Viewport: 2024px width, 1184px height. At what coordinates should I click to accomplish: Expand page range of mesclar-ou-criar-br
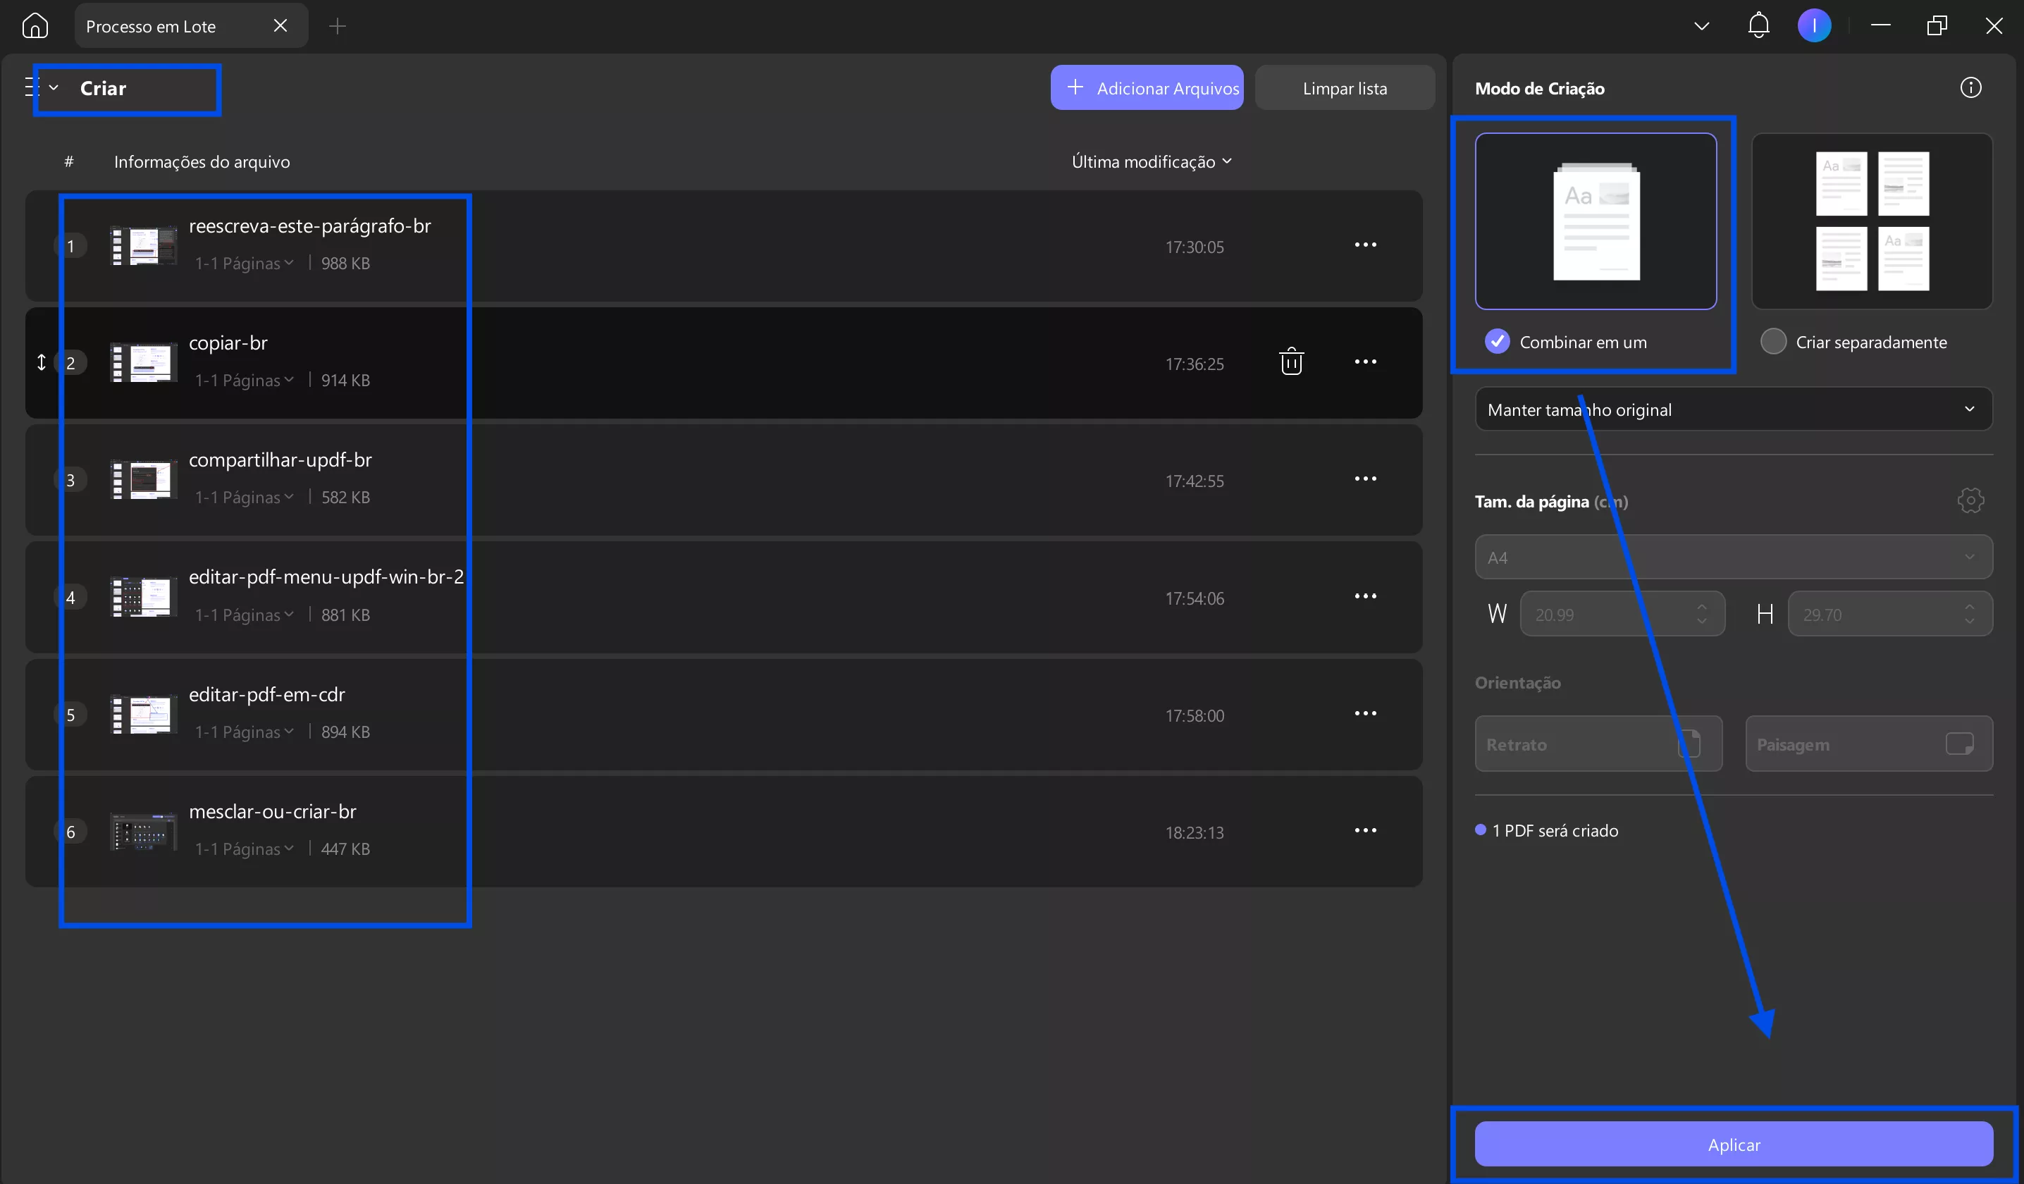coord(244,850)
